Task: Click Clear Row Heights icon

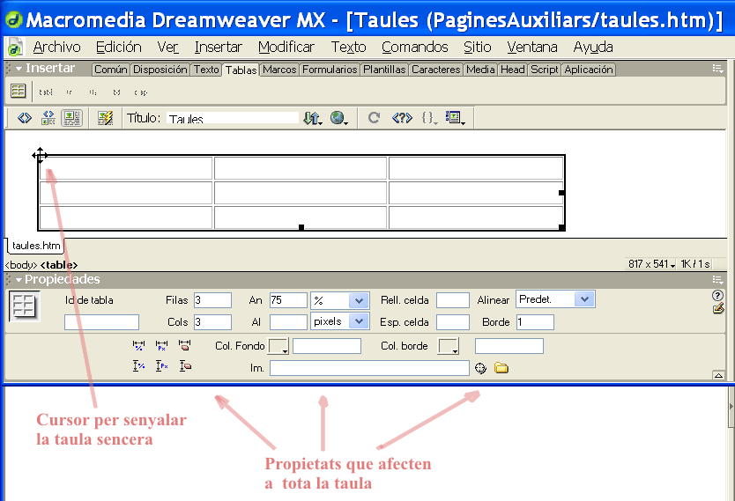Action: coord(185,365)
